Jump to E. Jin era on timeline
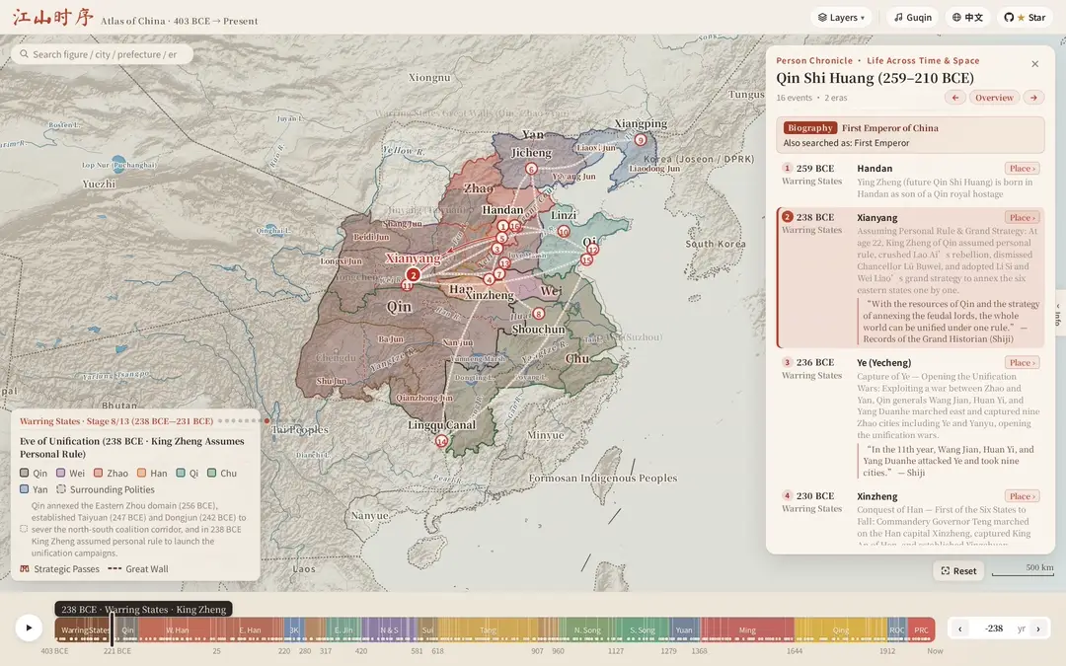This screenshot has height=666, width=1066. pyautogui.click(x=343, y=629)
